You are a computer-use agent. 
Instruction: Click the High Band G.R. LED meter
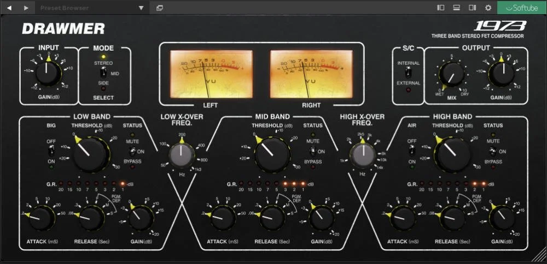pos(453,183)
